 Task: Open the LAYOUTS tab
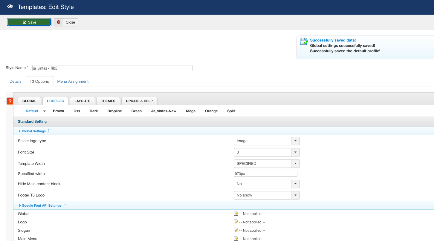coord(82,101)
